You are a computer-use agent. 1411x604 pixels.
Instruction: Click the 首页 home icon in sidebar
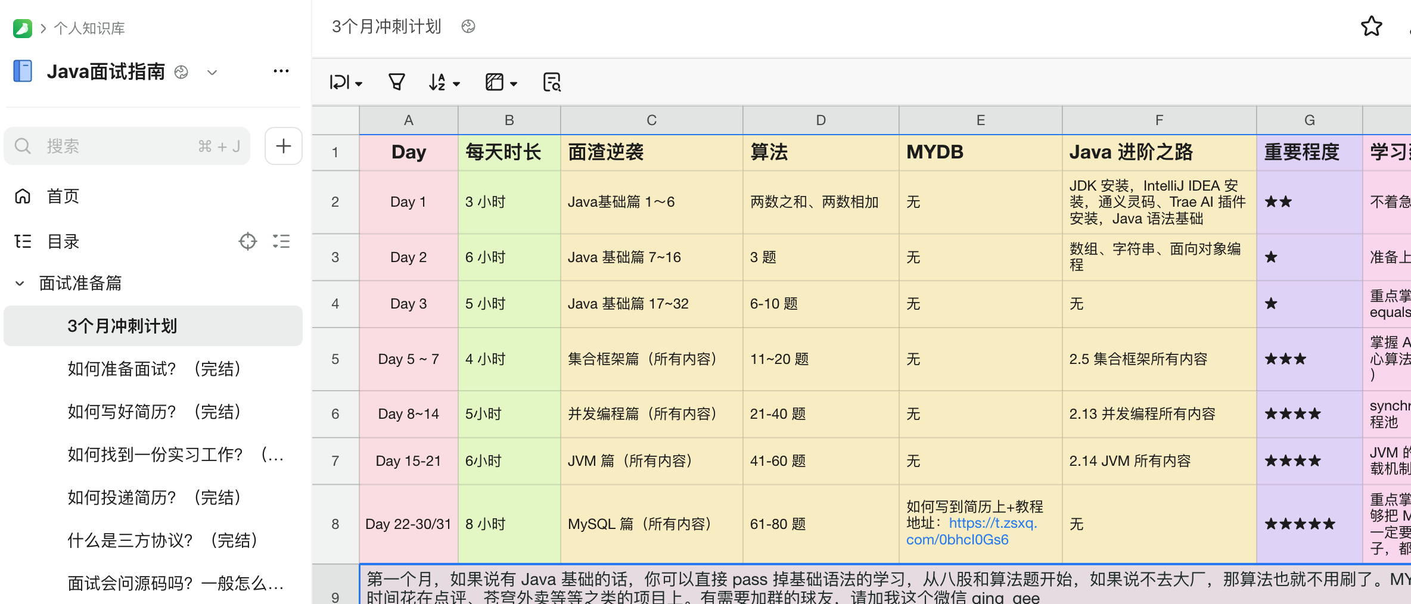point(23,195)
